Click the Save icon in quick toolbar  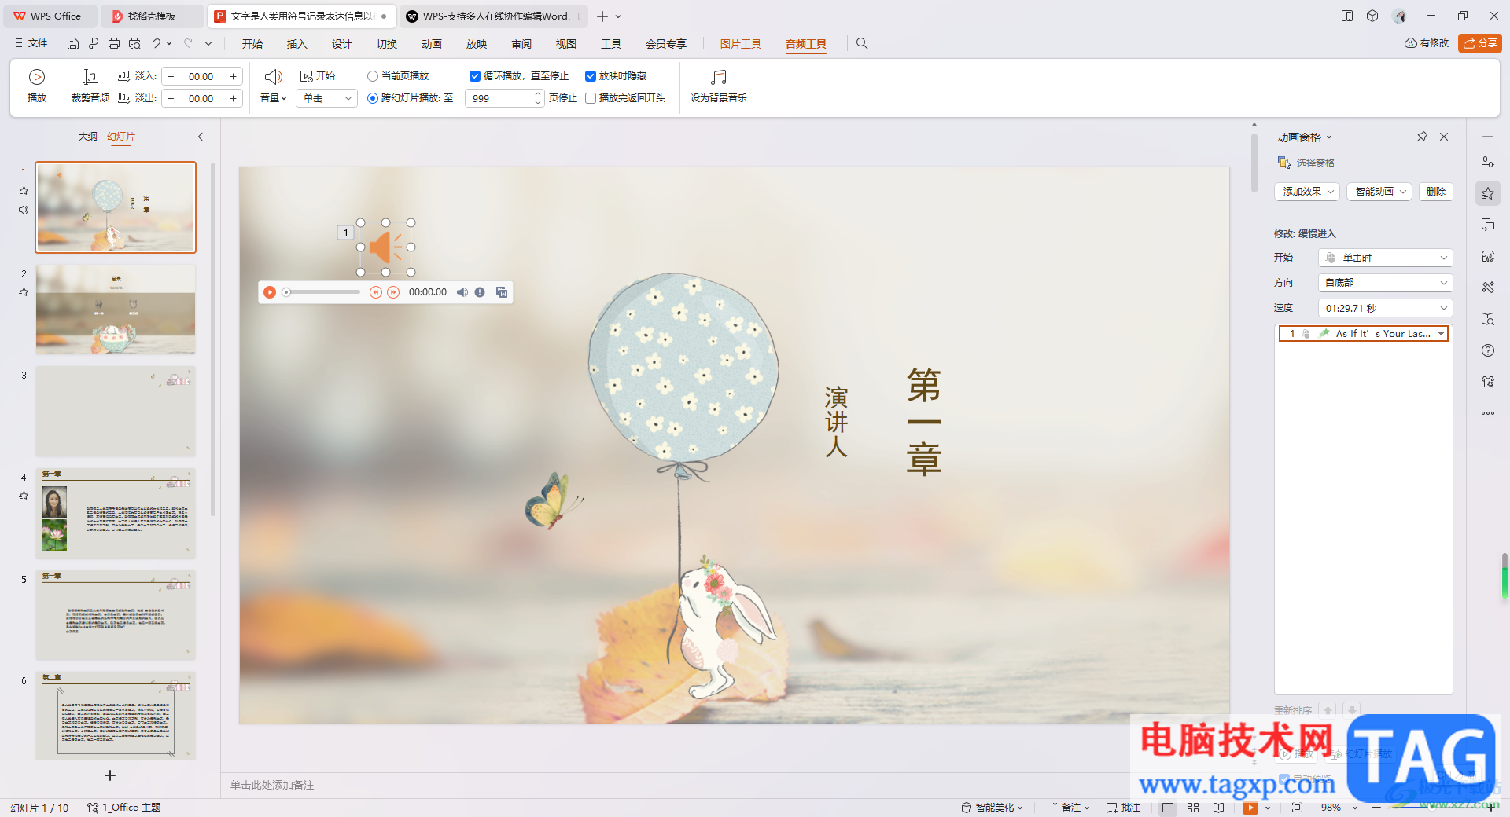73,43
